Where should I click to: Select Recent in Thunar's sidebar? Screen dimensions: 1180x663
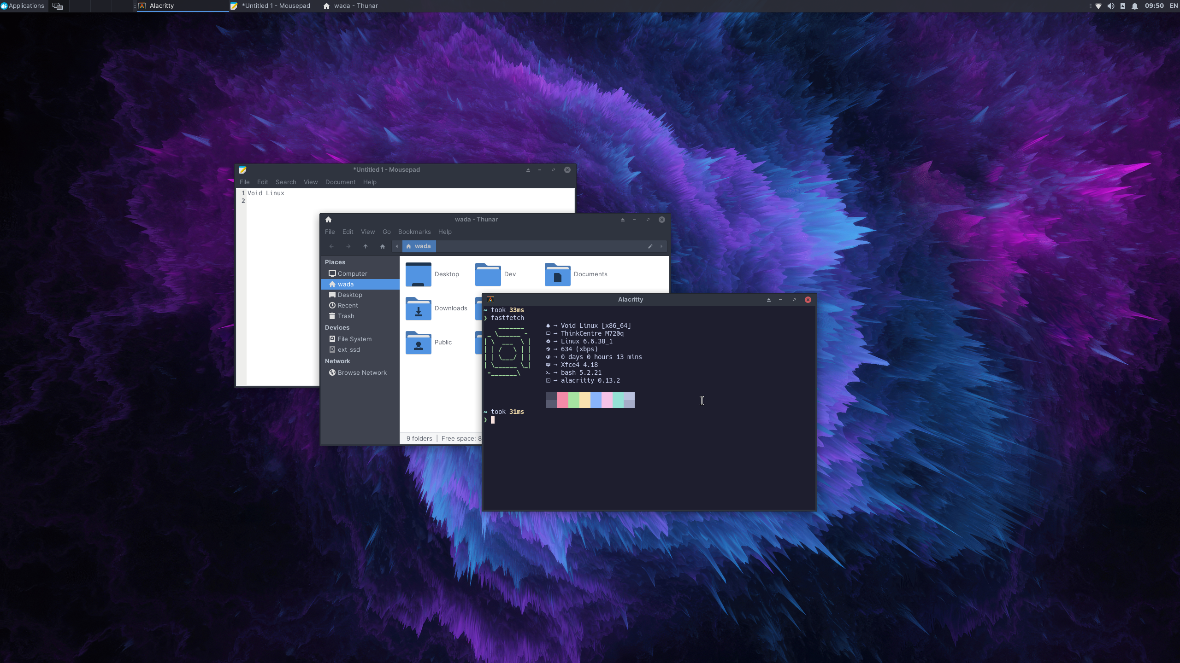coord(360,305)
